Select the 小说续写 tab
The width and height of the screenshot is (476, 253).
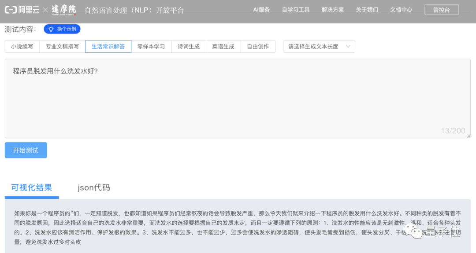(22, 47)
